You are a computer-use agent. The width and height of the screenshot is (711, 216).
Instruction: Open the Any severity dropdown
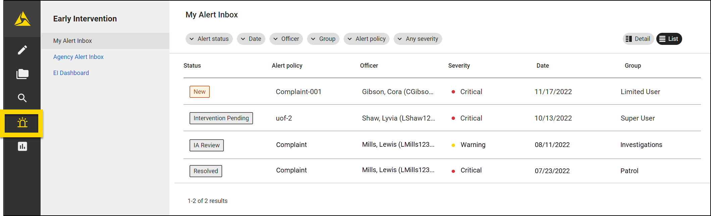point(418,39)
